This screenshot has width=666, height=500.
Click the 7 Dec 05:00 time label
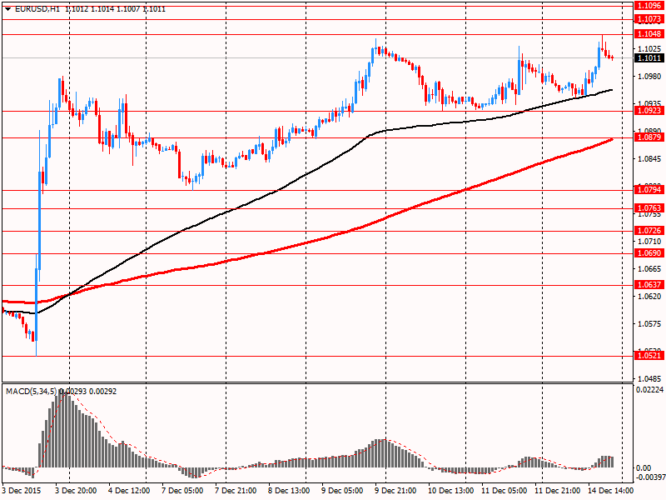(182, 491)
